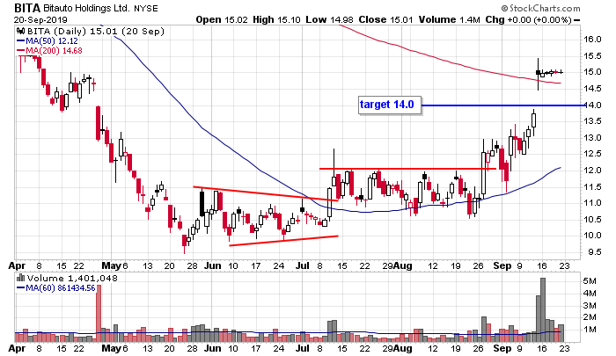The image size is (616, 356).
Task: Open the StockCharts.com copyright link
Action: pyautogui.click(x=540, y=8)
